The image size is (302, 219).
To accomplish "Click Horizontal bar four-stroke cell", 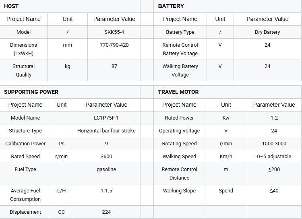I will 106,130.
